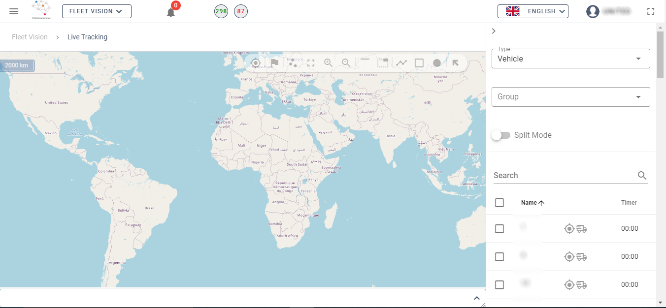Tick checkbox of third listed vehicle
The height and width of the screenshot is (308, 666).
(x=499, y=285)
